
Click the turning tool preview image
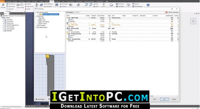[x=50, y=75]
